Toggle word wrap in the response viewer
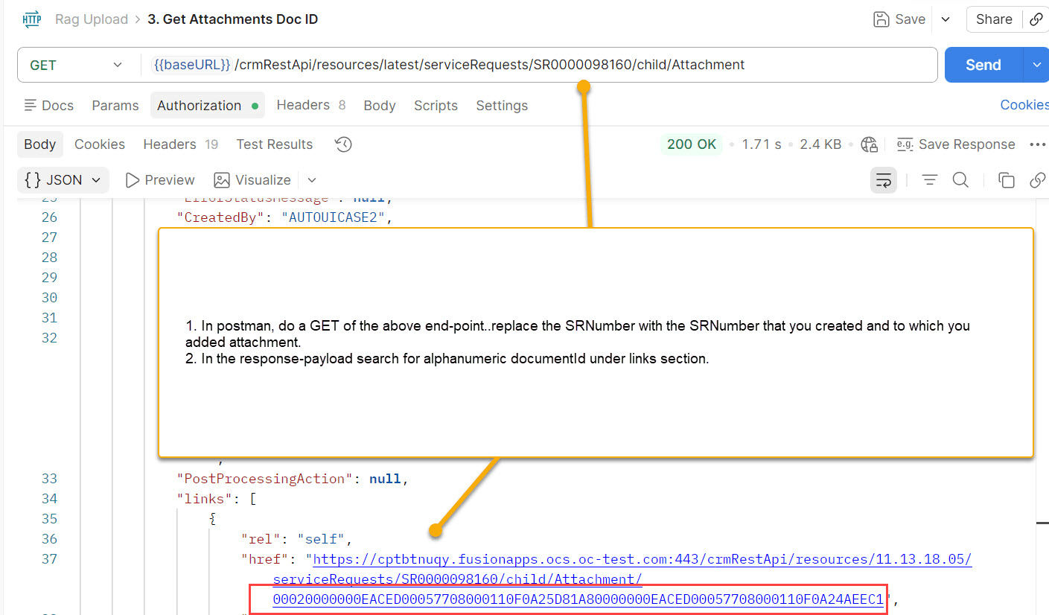 [883, 179]
